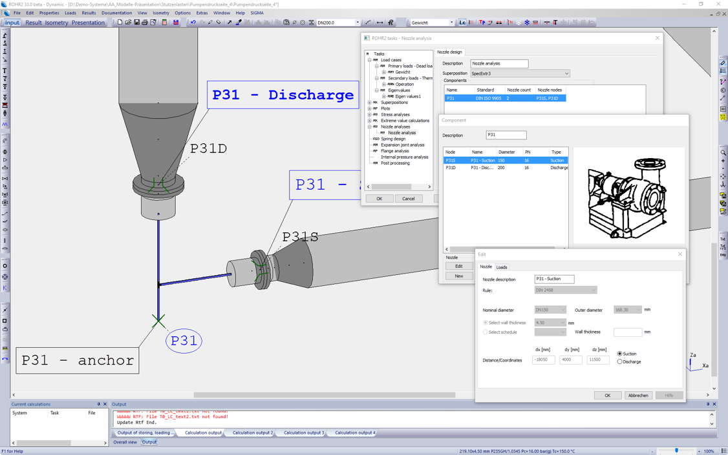Choose the 'Select schedule' radio option

486,332
